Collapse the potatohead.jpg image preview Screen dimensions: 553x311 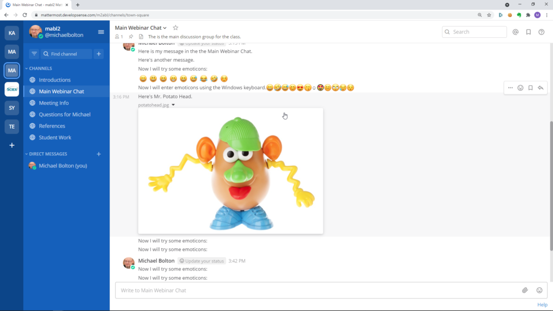(173, 105)
